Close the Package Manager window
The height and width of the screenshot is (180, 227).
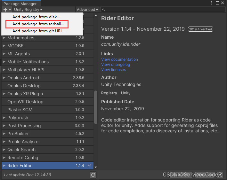point(223,3)
